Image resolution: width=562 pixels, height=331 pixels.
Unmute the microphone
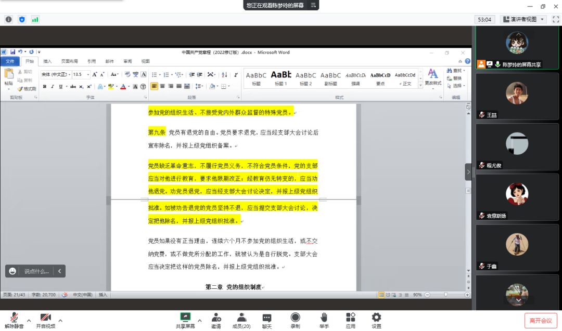[x=15, y=317]
